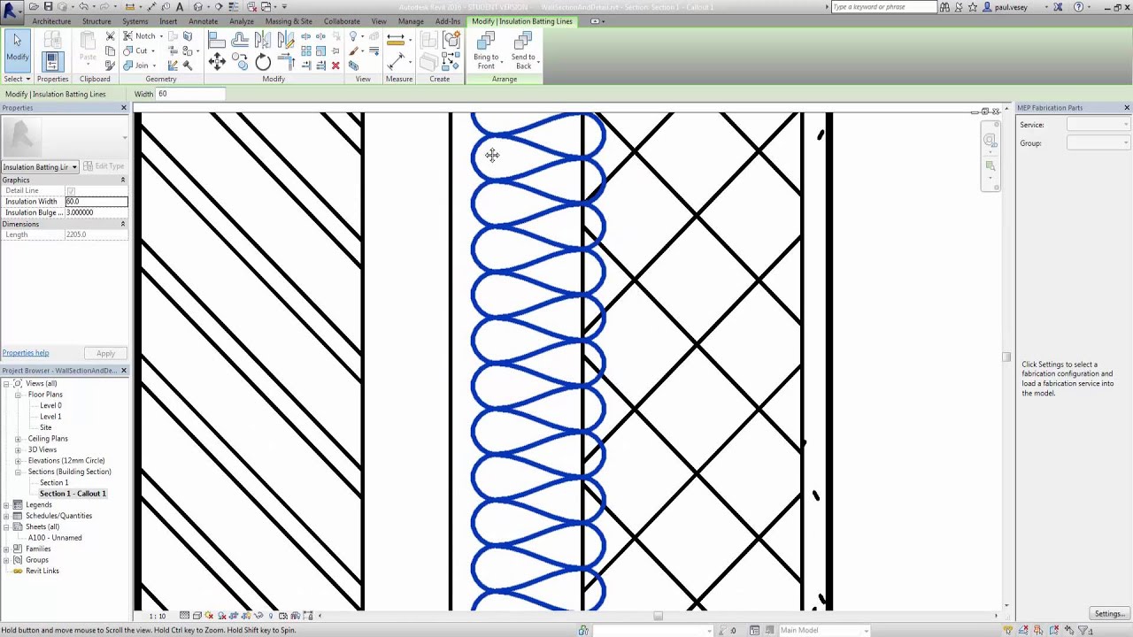Screen dimensions: 1133x637
Task: Expand the Legends tree node
Action: (6, 505)
